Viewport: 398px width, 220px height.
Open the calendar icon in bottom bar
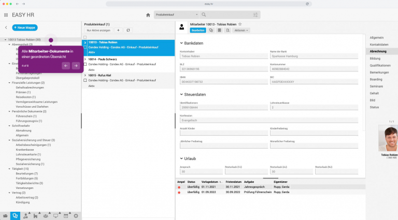(x=66, y=215)
